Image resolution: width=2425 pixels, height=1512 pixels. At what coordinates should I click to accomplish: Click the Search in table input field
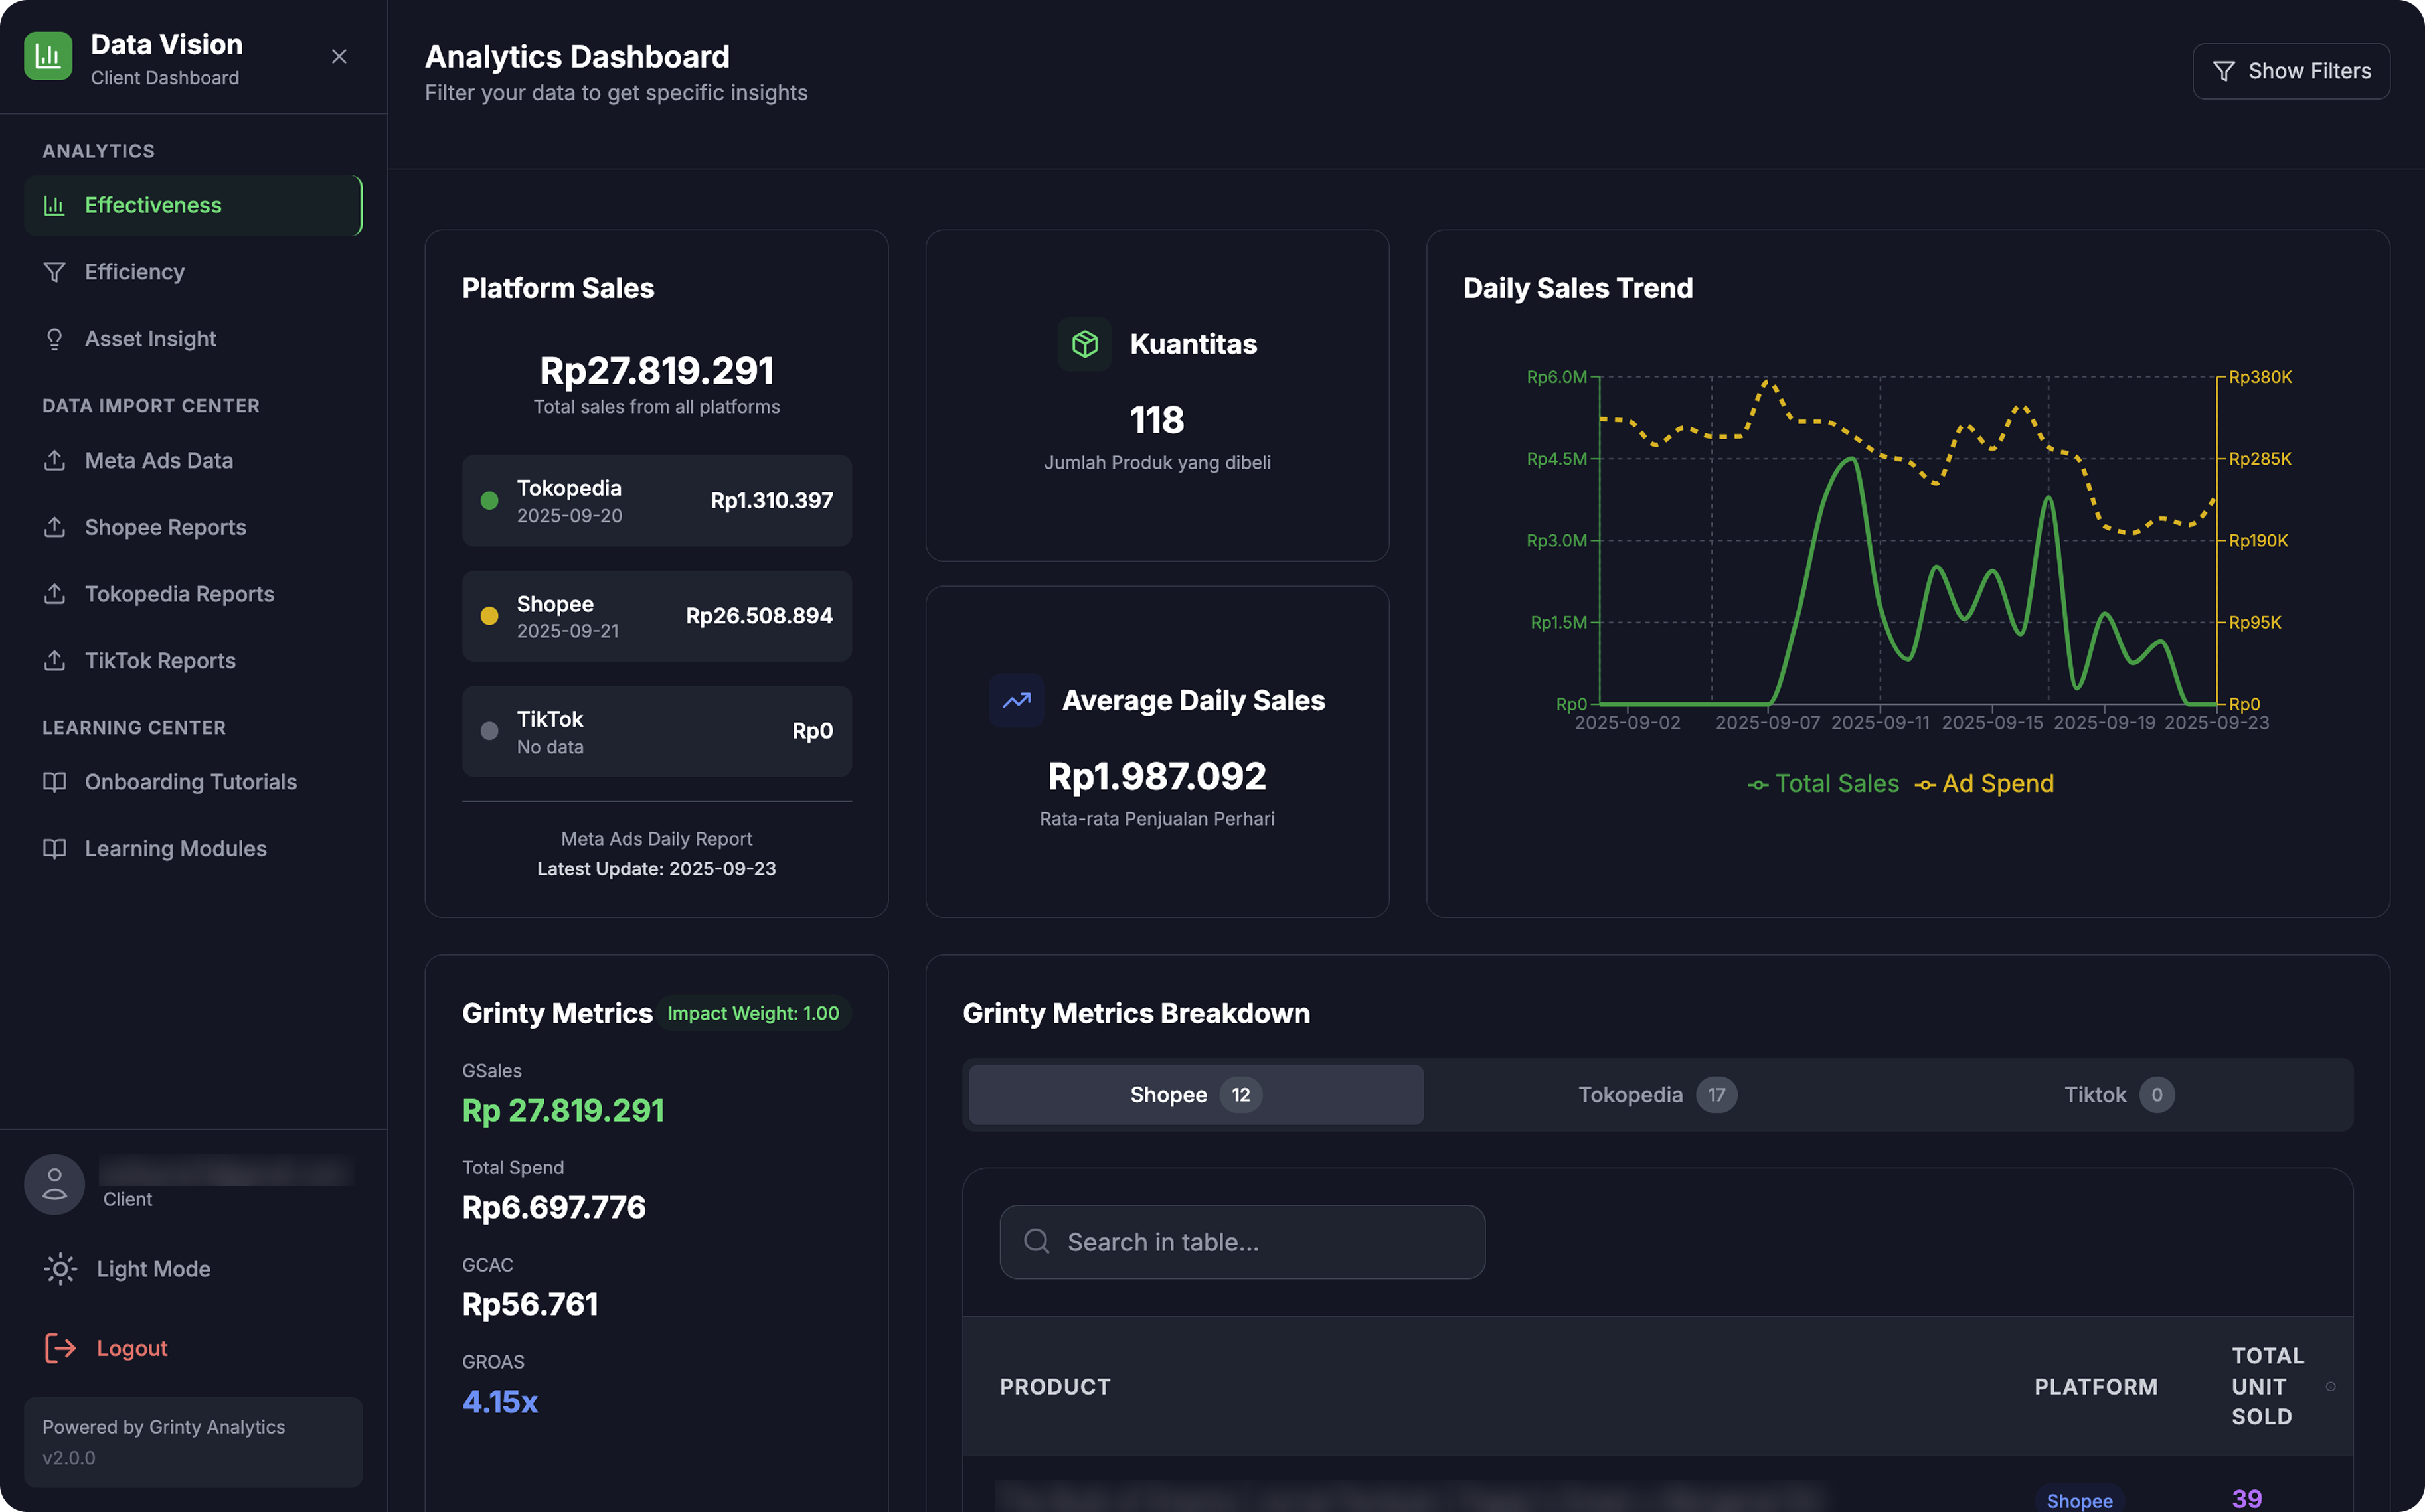point(1242,1242)
